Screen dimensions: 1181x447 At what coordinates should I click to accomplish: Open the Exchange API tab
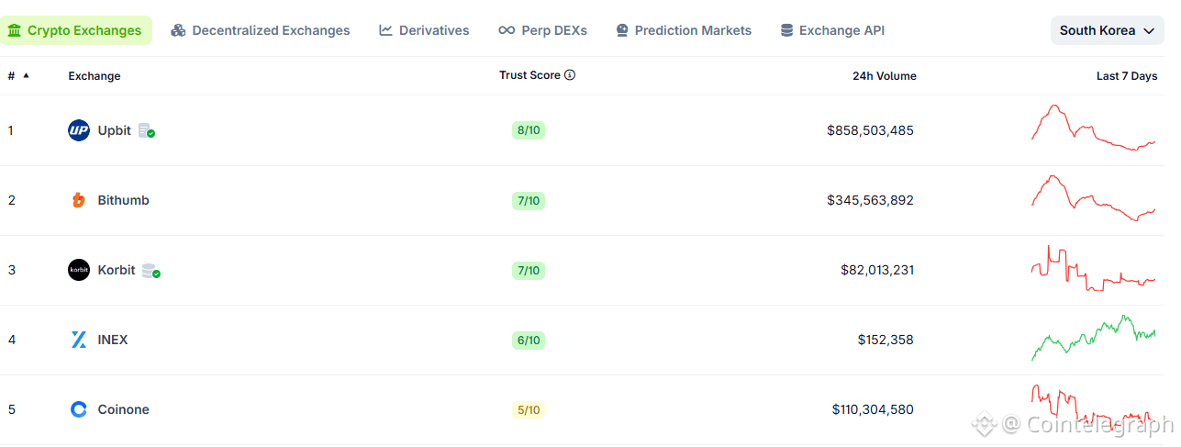[x=832, y=30]
